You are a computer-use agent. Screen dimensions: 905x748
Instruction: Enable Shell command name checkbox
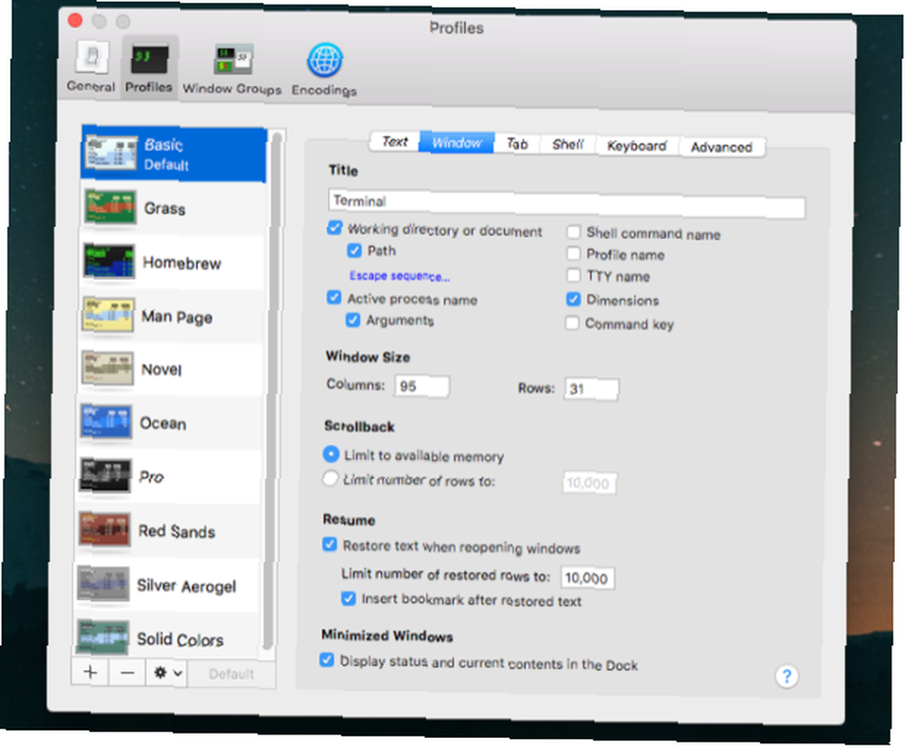coord(574,232)
